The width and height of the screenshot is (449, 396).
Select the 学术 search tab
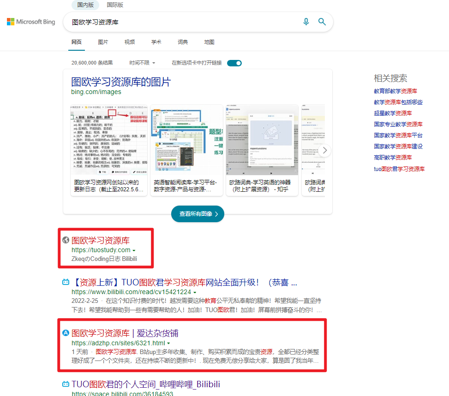[156, 42]
